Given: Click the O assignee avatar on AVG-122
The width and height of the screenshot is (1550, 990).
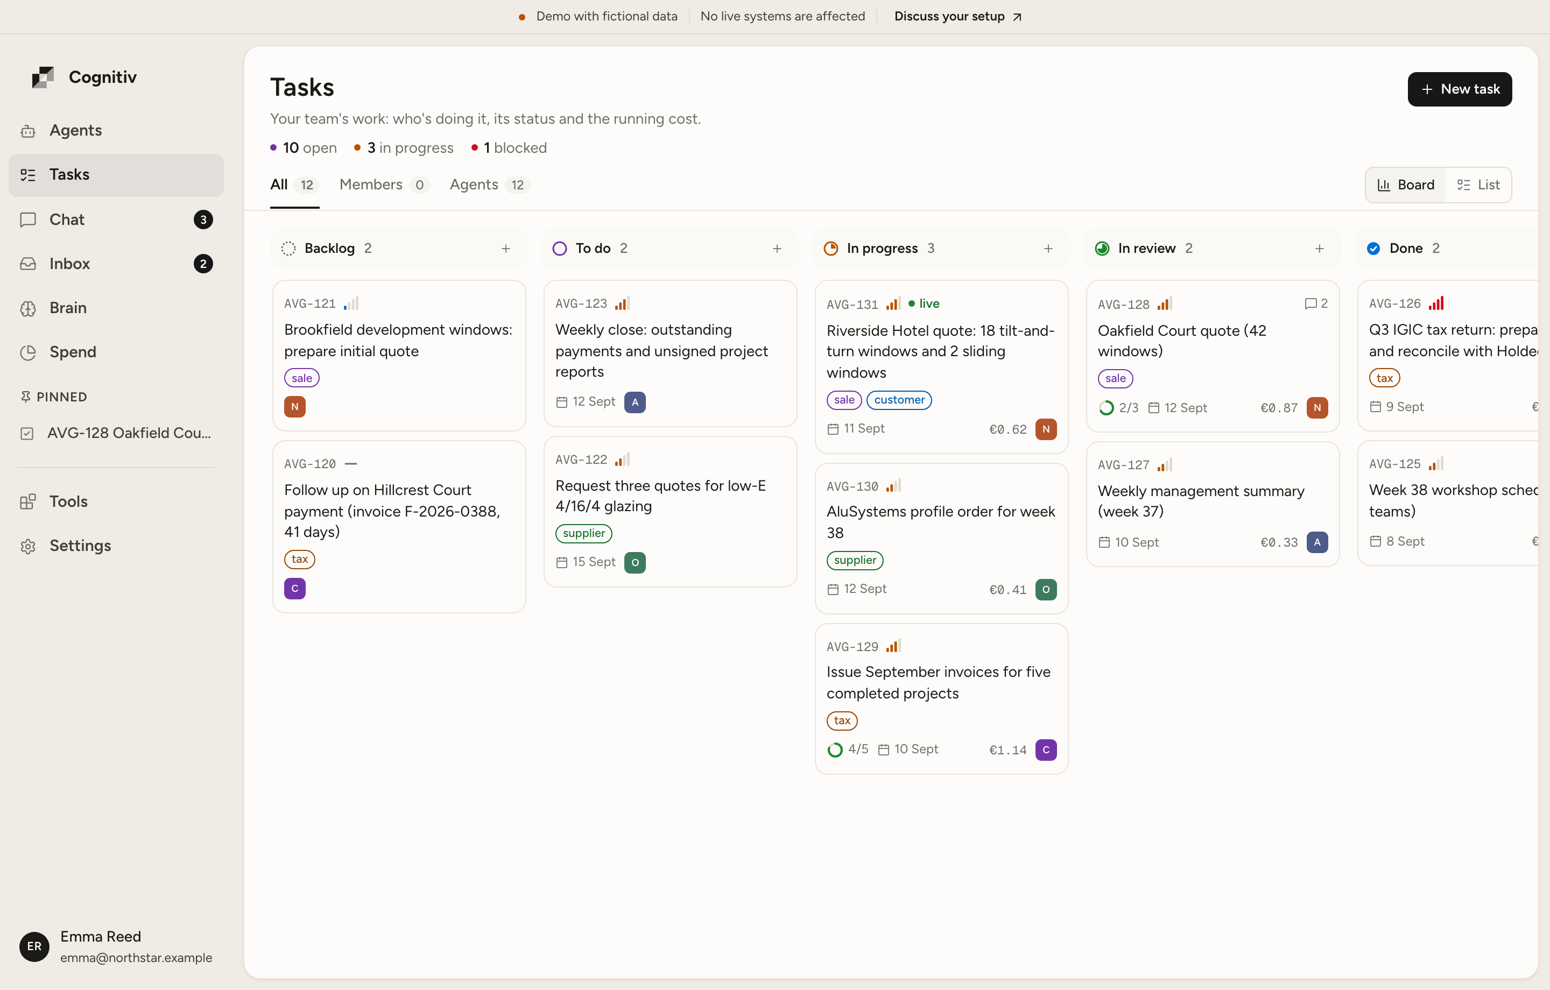Looking at the screenshot, I should (635, 563).
